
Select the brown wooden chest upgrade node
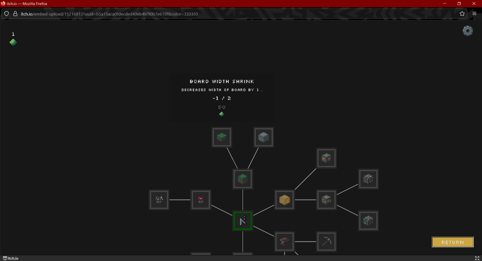(284, 241)
